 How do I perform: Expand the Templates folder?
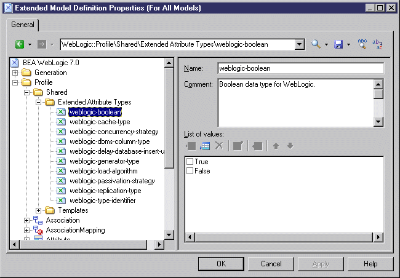38,210
